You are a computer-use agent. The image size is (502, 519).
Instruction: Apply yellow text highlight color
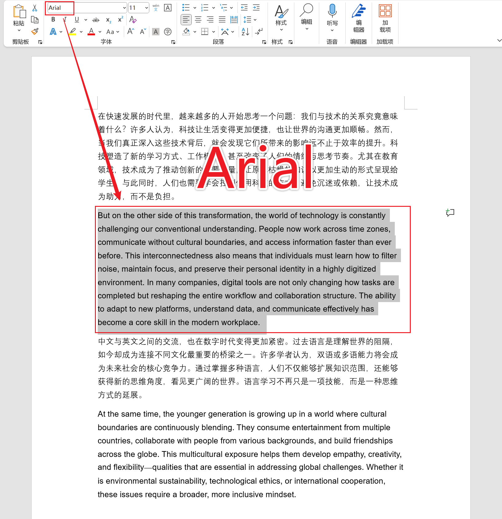(73, 31)
